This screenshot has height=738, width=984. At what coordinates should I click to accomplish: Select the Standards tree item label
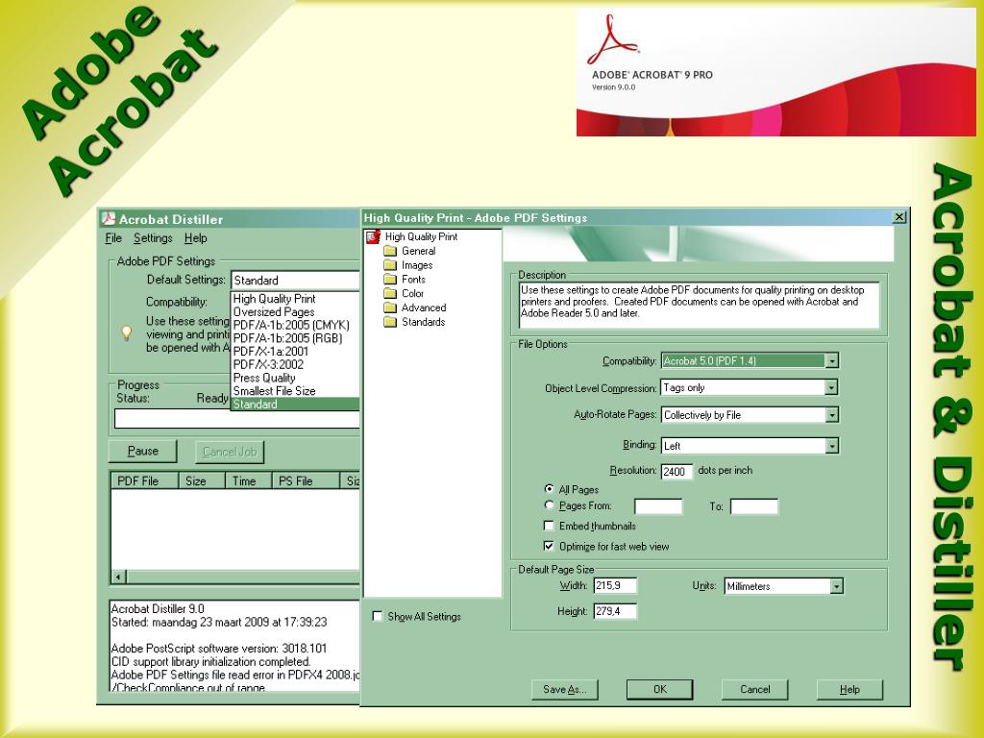pos(424,322)
